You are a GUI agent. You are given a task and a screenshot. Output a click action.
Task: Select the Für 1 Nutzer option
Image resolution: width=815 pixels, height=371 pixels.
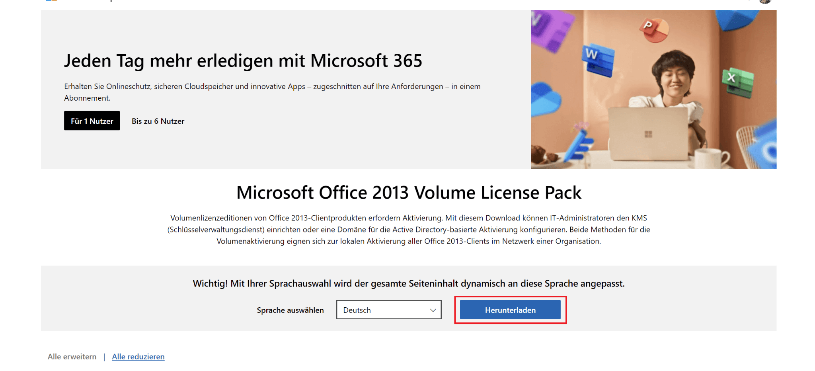pyautogui.click(x=92, y=121)
